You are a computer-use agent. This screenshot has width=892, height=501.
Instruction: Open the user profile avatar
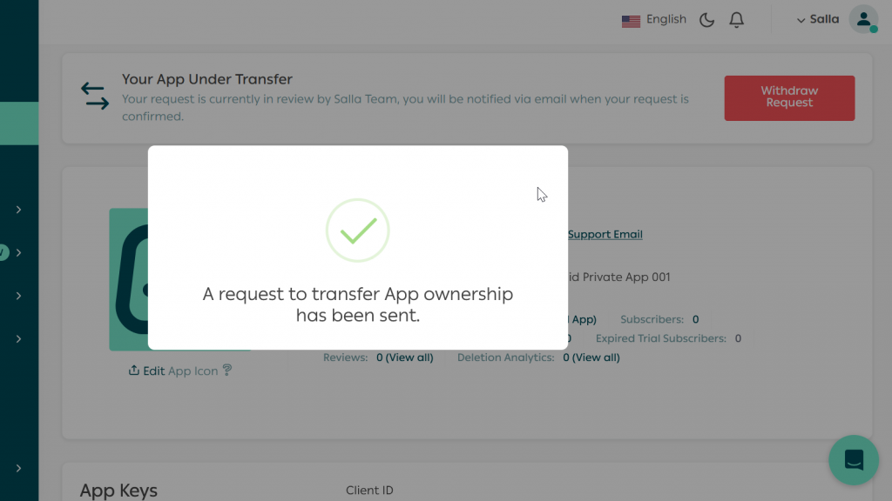click(863, 19)
